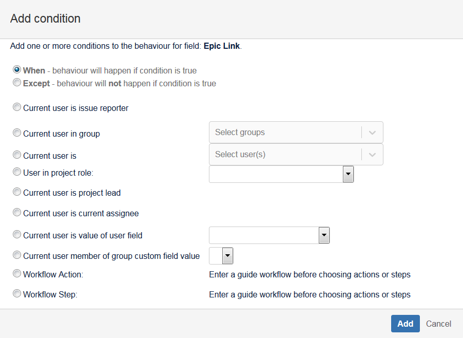Expand the project role dropdown

(348, 174)
